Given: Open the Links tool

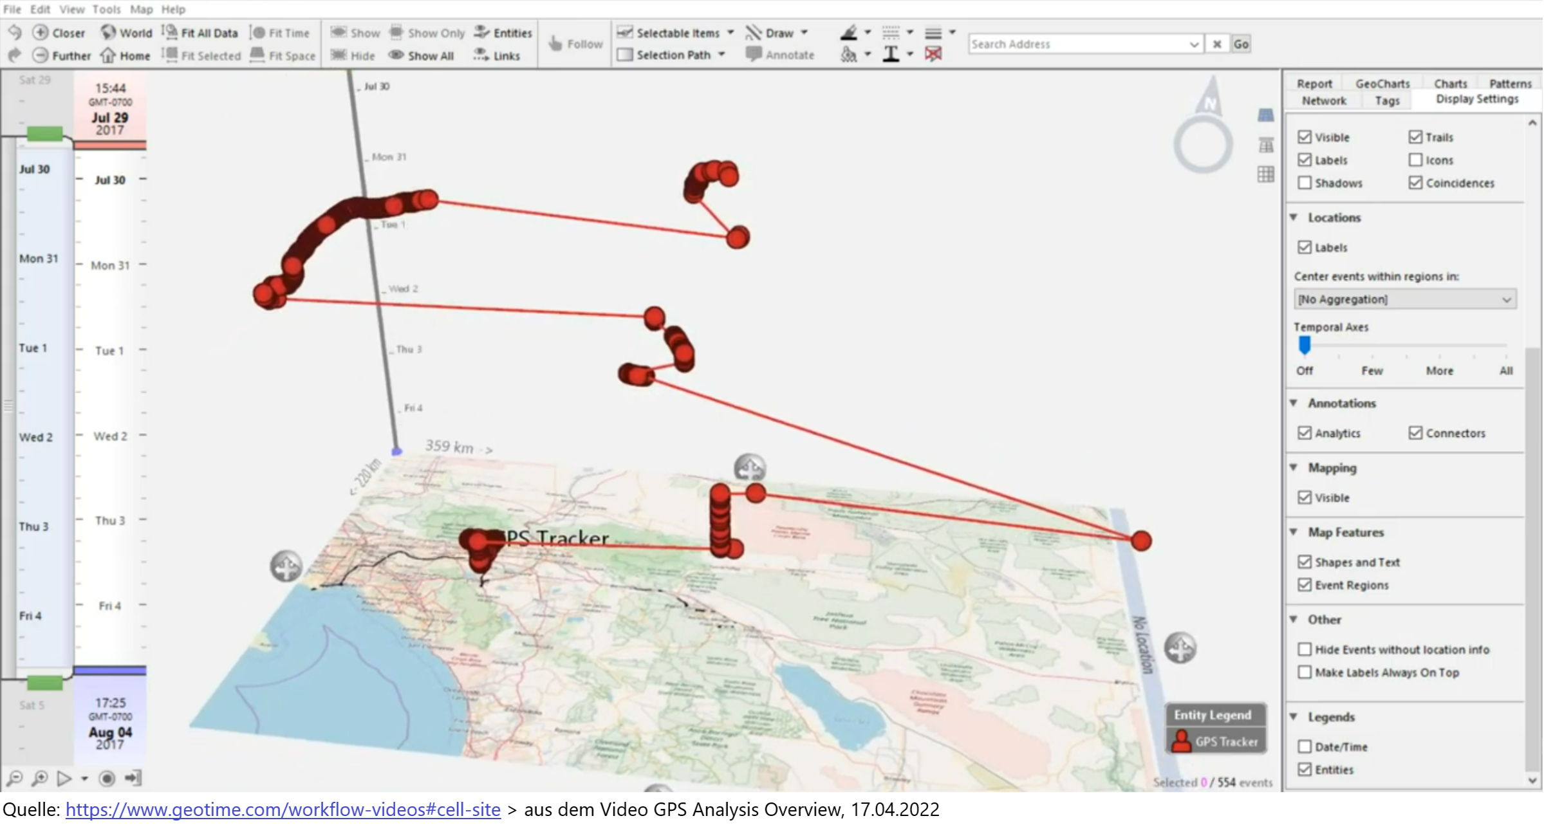Looking at the screenshot, I should pyautogui.click(x=496, y=56).
